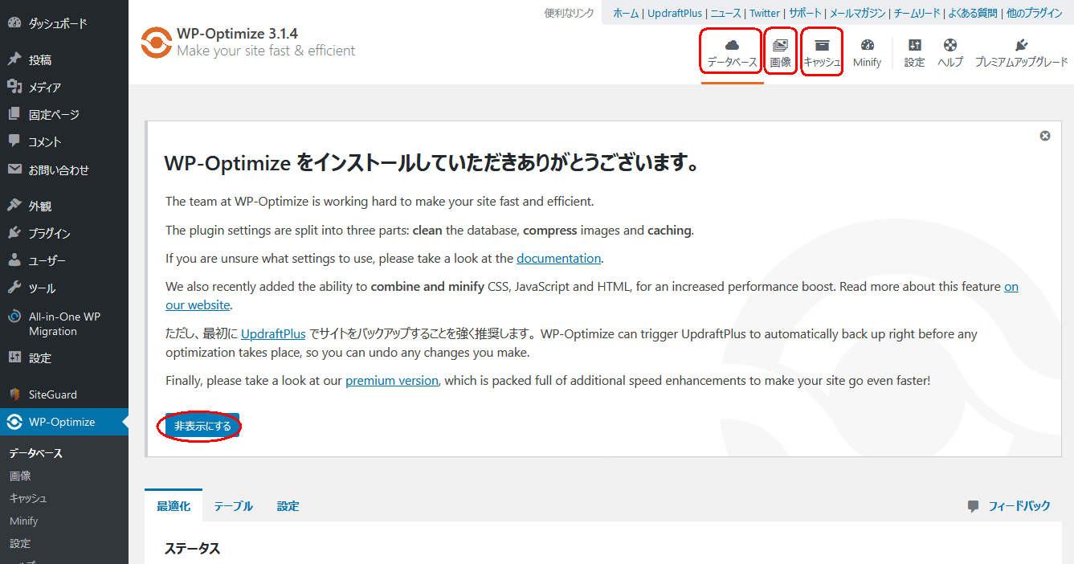1074x564 pixels.
Task: Click the ホーム link in top bar
Action: [x=626, y=13]
